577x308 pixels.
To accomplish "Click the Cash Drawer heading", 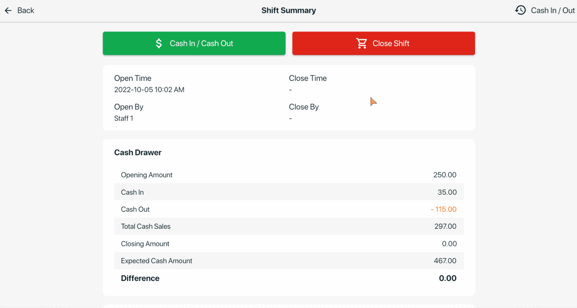I will point(138,153).
